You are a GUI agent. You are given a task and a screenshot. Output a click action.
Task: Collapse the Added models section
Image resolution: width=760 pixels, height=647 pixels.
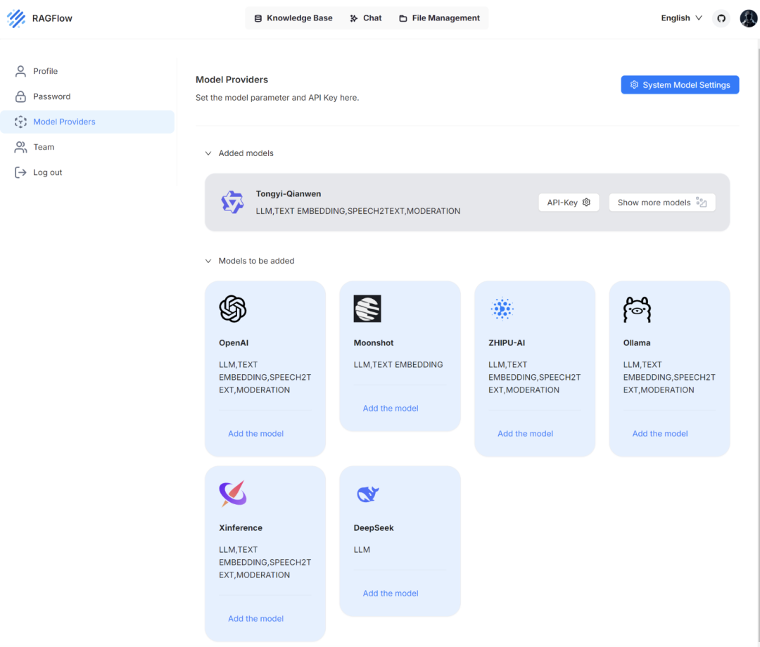click(208, 153)
